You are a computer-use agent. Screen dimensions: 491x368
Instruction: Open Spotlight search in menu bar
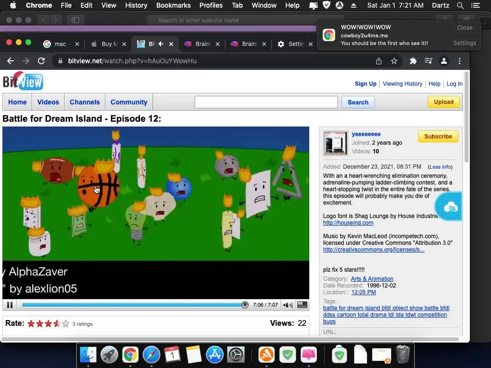click(x=460, y=5)
